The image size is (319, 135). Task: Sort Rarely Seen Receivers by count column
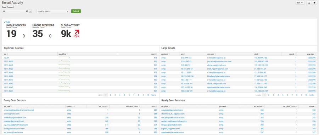click(x=312, y=106)
